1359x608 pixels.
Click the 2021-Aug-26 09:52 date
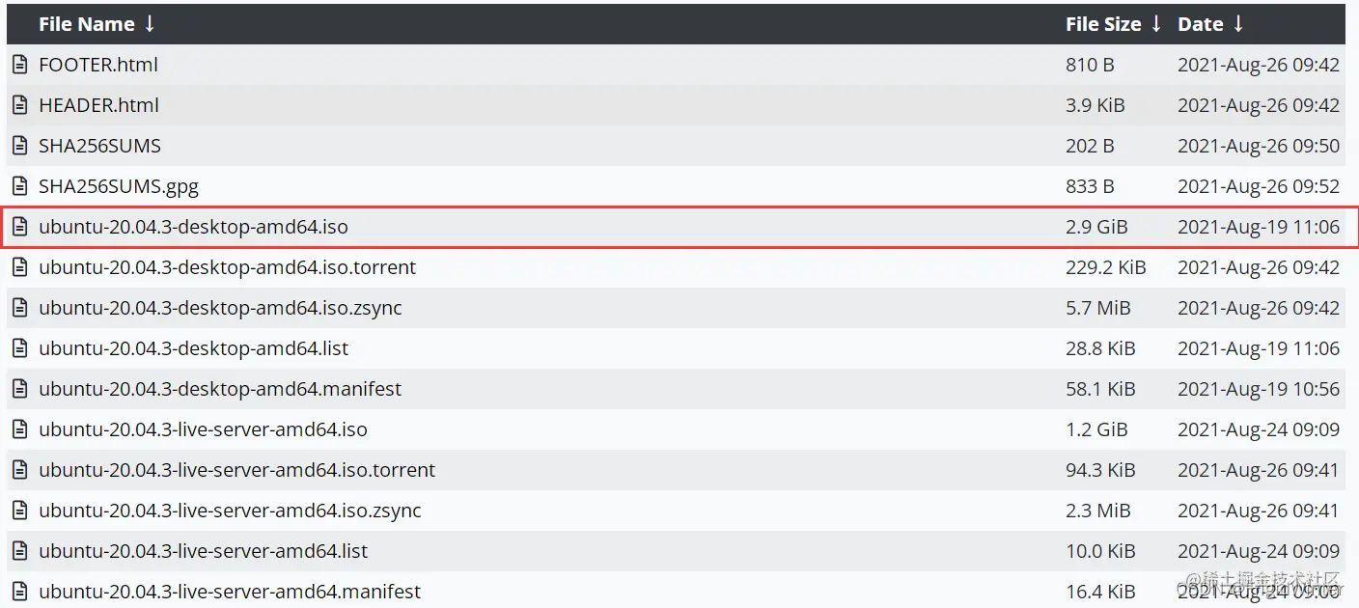point(1259,186)
